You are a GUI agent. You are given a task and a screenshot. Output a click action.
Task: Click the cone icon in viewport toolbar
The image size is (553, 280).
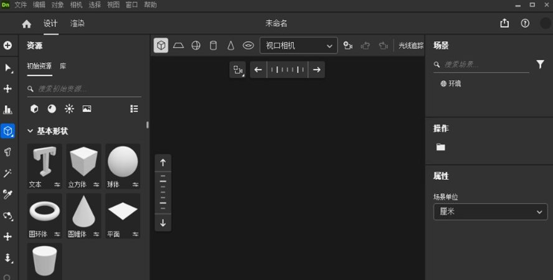coord(230,45)
